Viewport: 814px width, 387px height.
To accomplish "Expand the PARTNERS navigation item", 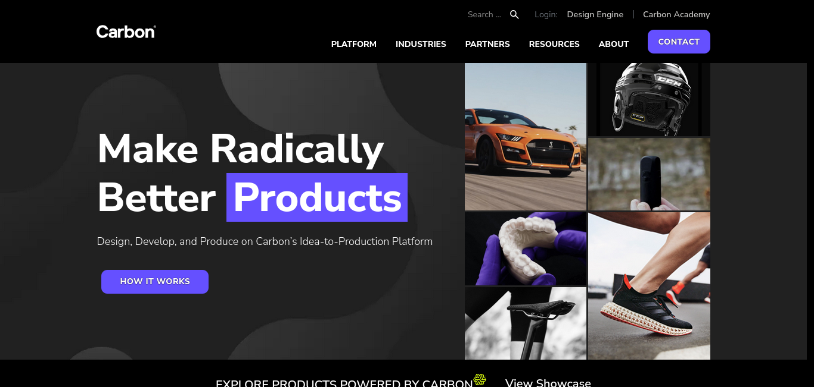I will point(487,44).
